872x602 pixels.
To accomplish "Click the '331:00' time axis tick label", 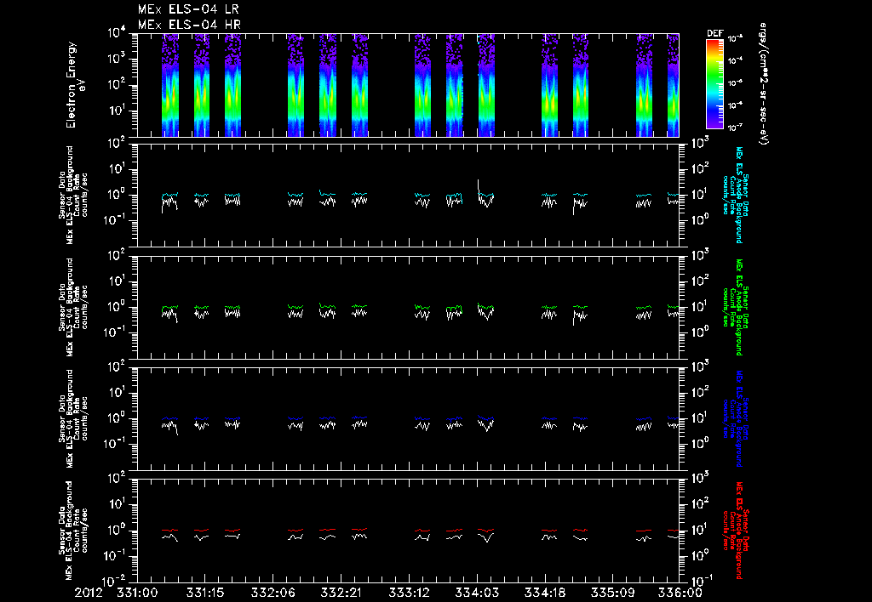I will [137, 593].
